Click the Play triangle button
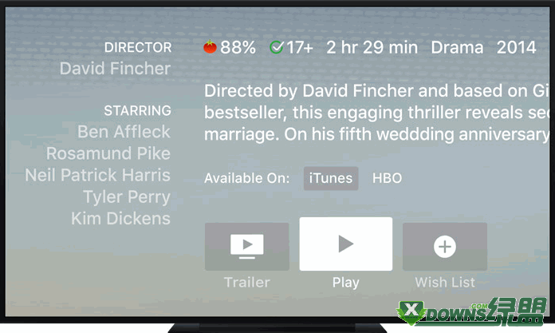 point(346,244)
